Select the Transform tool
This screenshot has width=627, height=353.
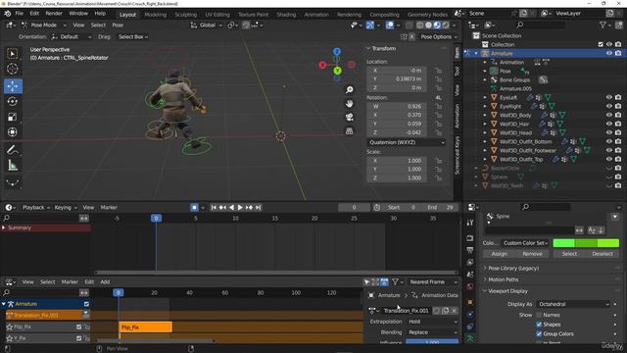coord(13,132)
